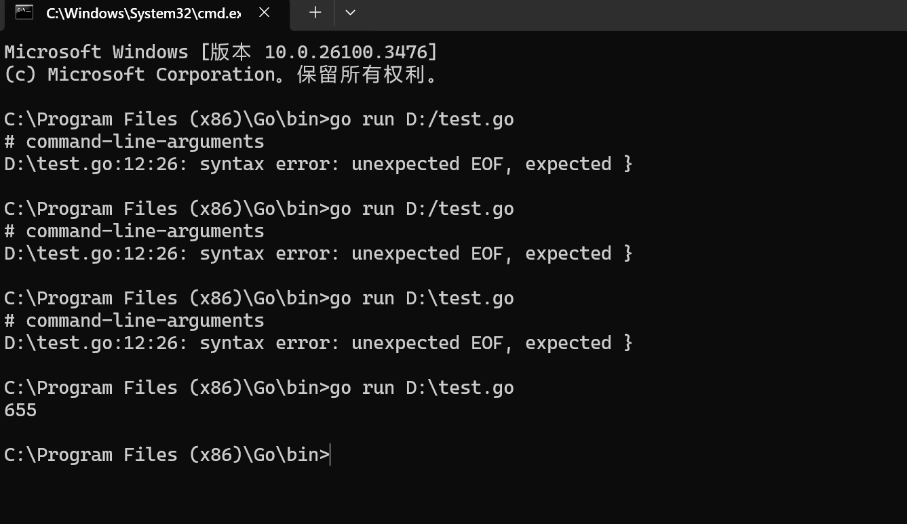Click the empty title bar beside dropdown
Screen dimensions: 907x524
(635, 14)
